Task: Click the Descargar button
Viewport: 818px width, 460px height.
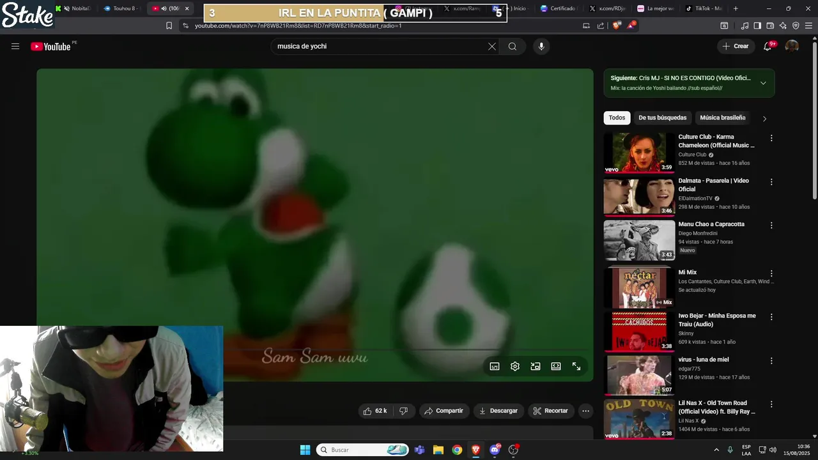Action: 499,411
